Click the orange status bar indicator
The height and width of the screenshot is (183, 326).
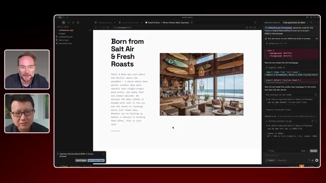click(x=302, y=166)
